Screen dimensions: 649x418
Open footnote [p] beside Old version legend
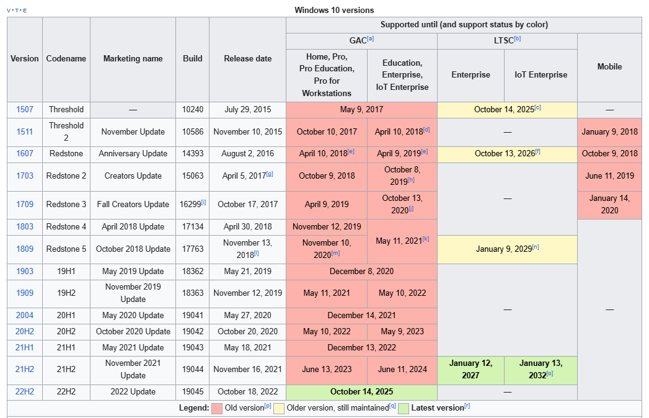pos(268,406)
